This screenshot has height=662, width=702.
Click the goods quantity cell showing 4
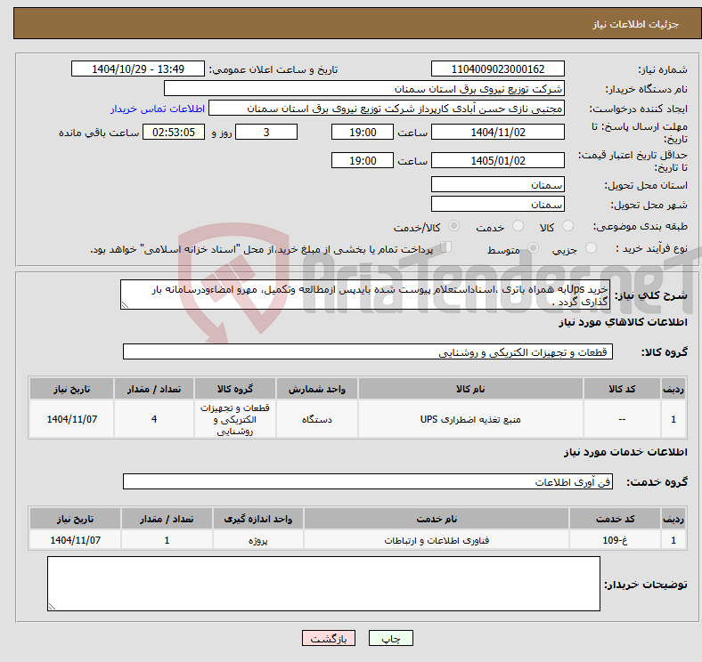[154, 419]
